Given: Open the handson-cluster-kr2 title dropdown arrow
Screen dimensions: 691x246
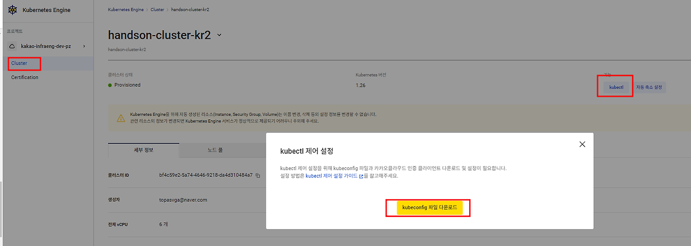Looking at the screenshot, I should 219,35.
